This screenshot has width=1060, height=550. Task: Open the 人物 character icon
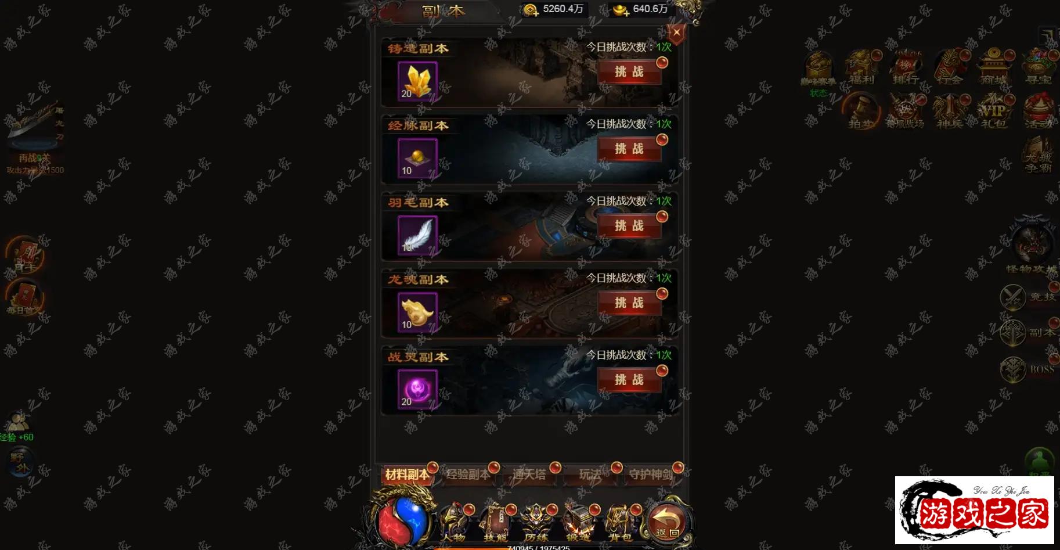click(x=453, y=523)
